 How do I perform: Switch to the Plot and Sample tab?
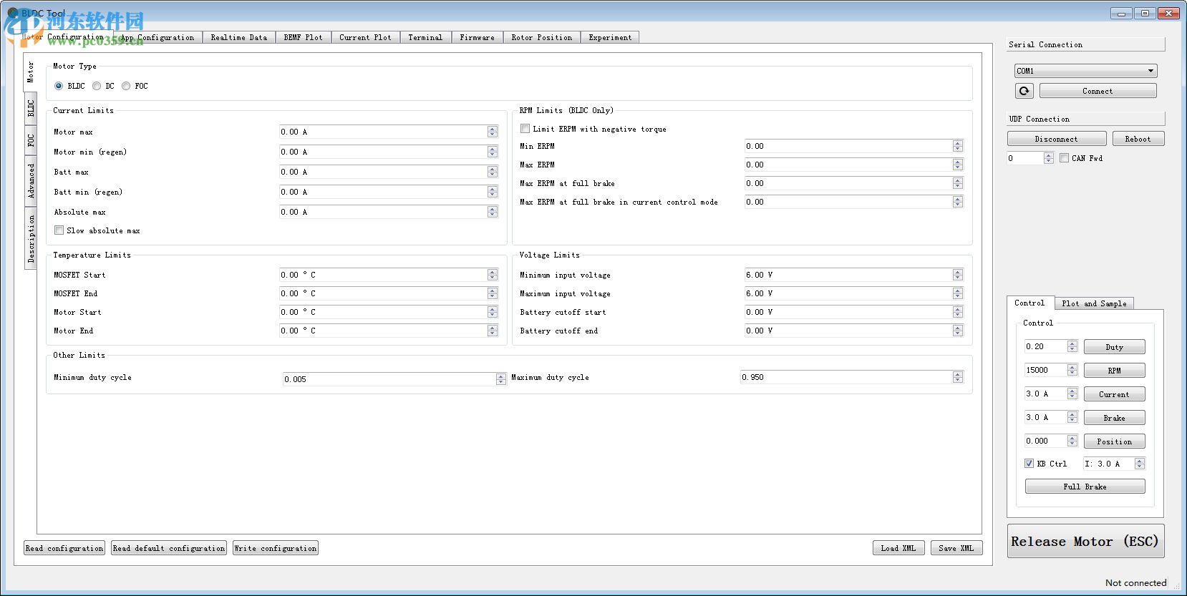tap(1094, 303)
